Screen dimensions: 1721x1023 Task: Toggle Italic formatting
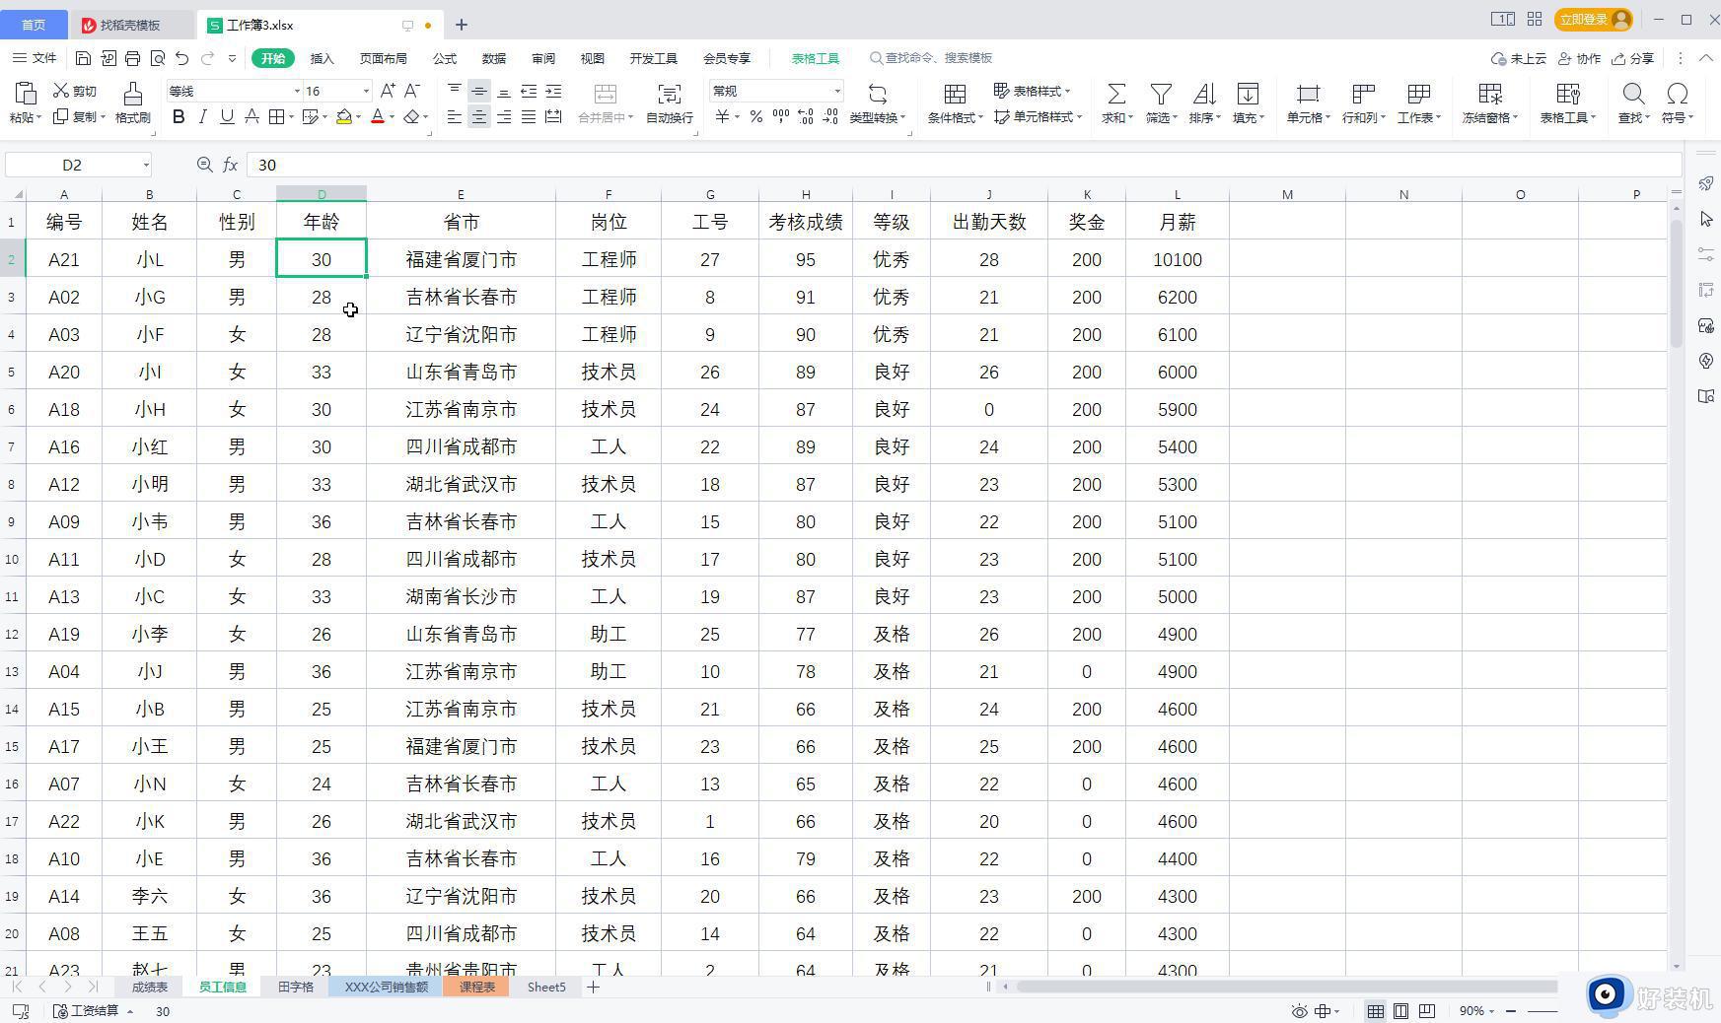pos(203,117)
